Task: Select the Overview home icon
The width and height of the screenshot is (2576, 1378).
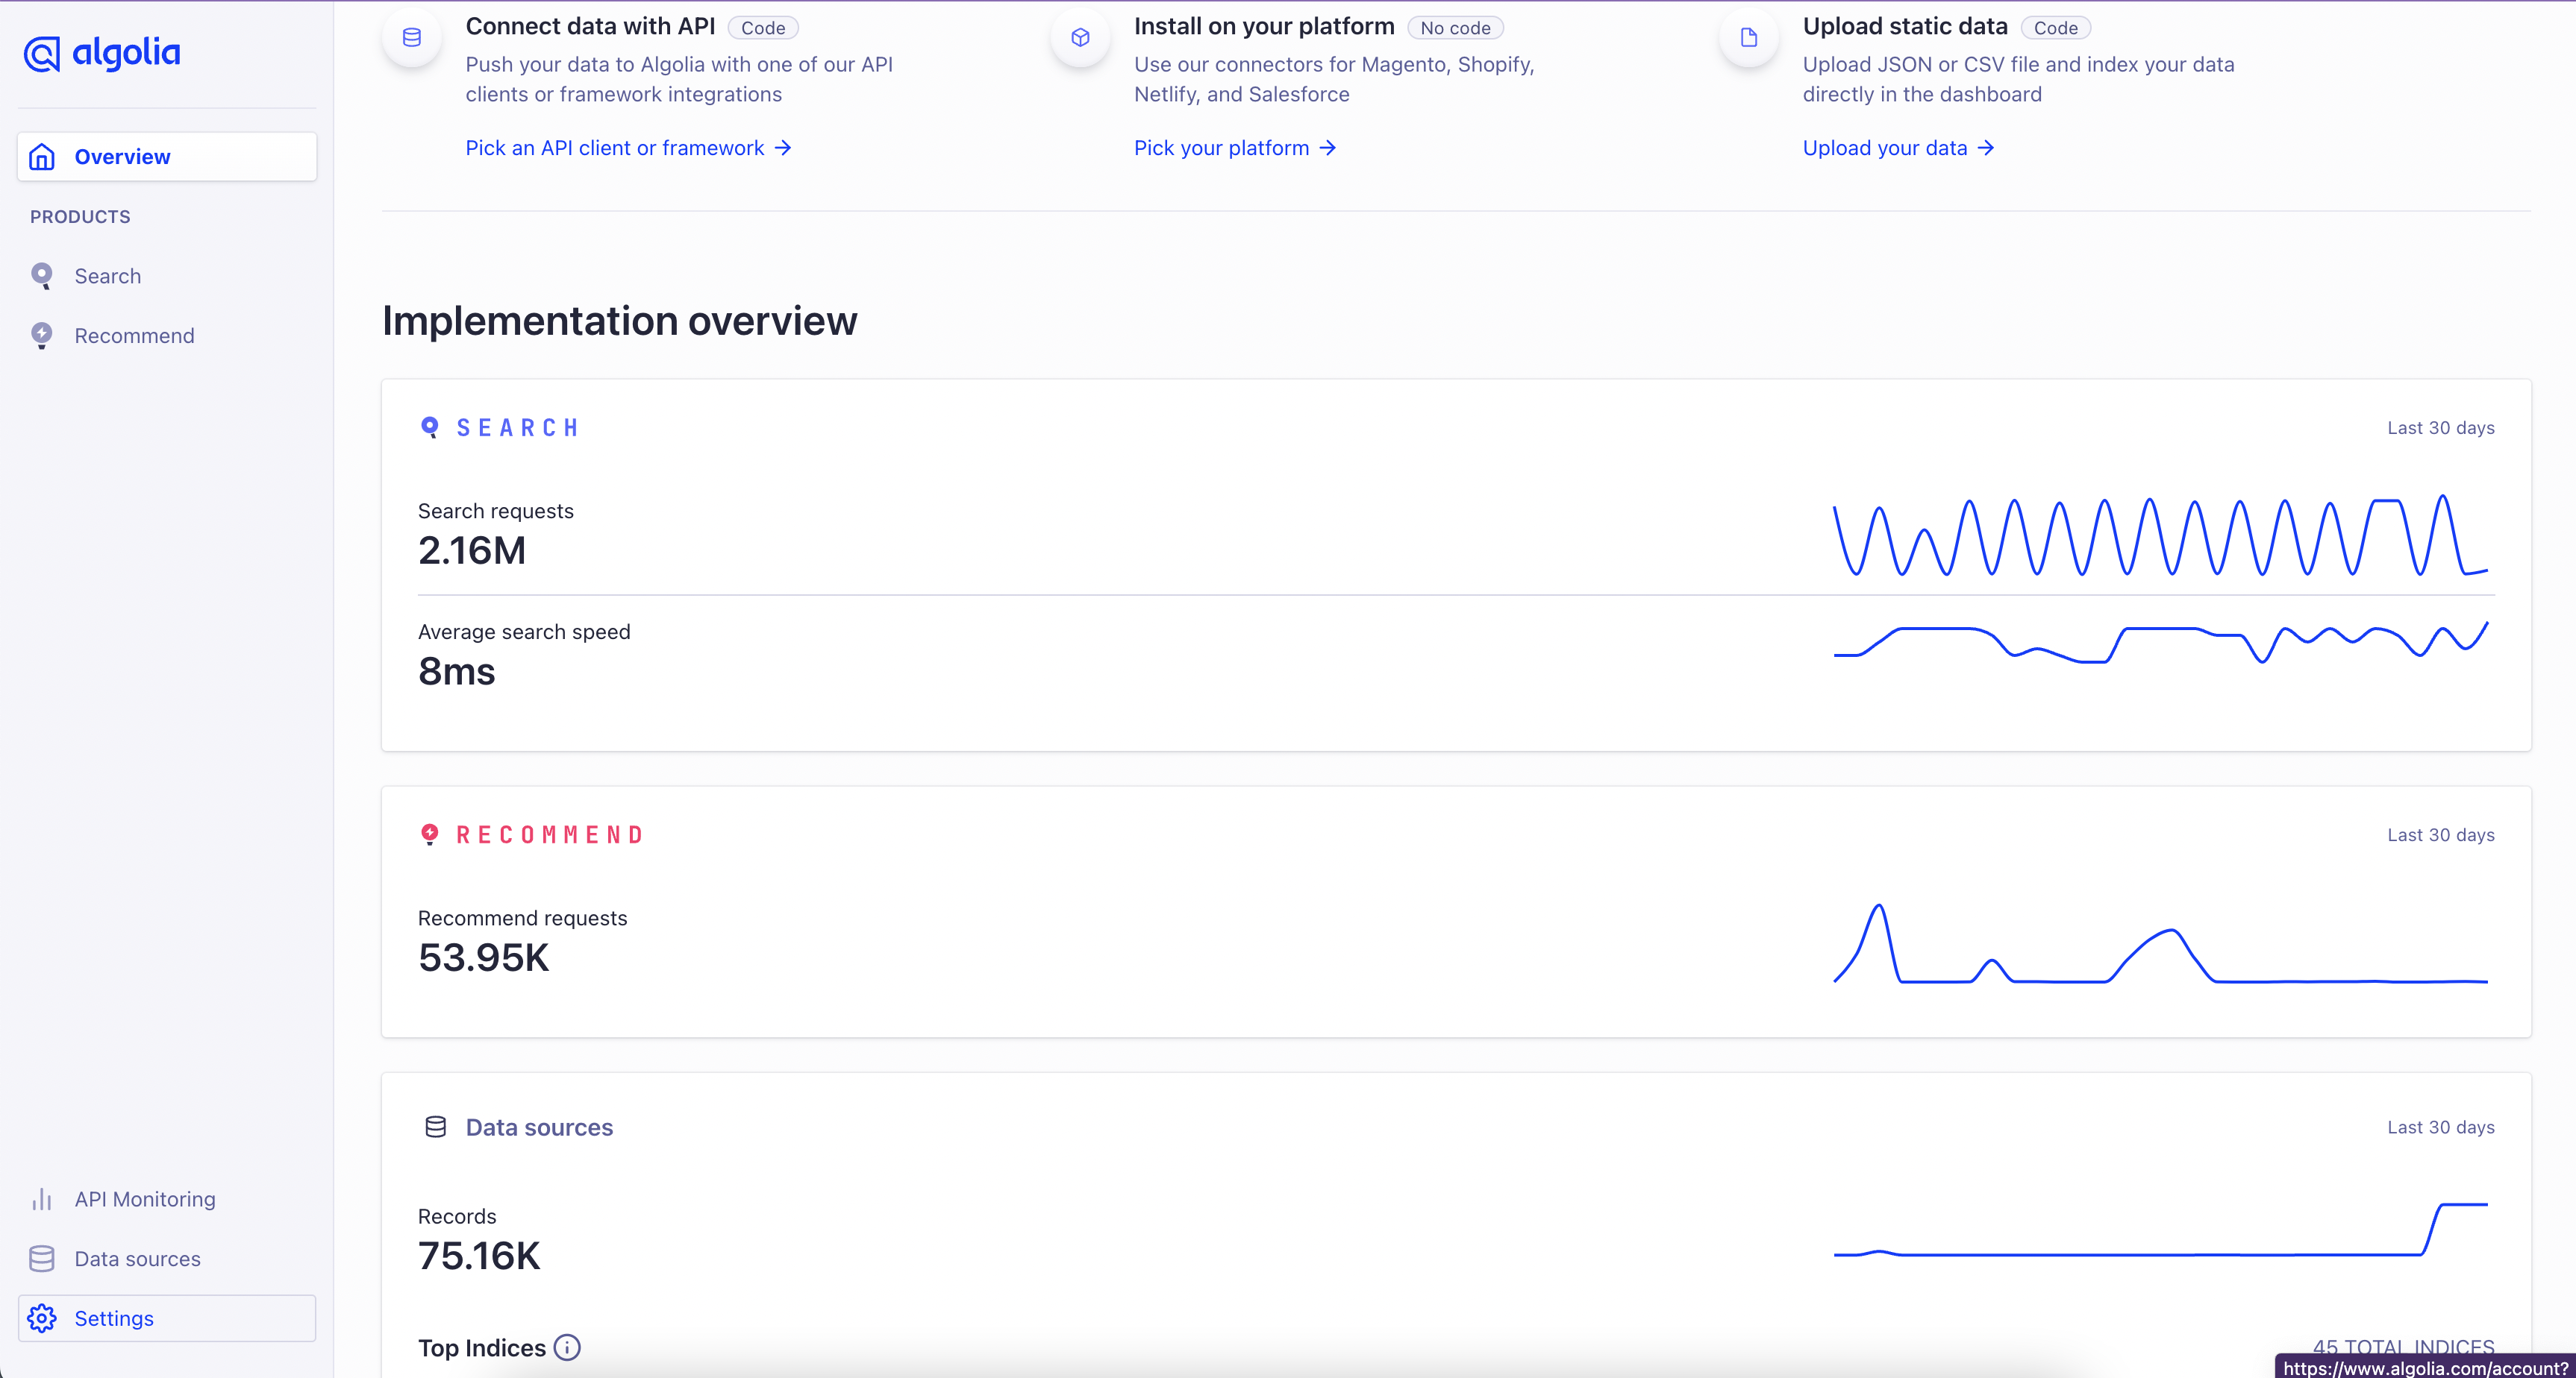Action: coord(41,156)
